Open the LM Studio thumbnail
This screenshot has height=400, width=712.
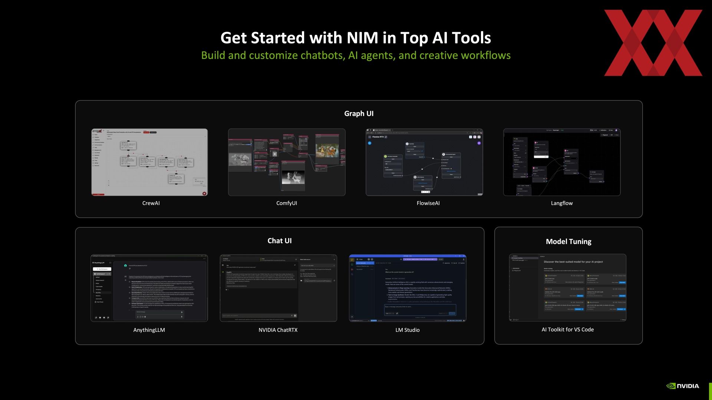pyautogui.click(x=408, y=288)
